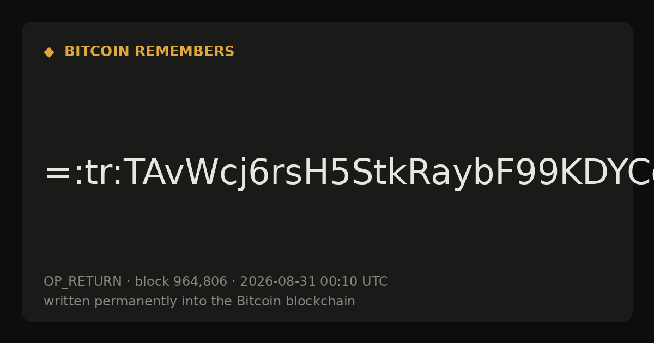Viewport: 654px width, 343px height.
Task: Click the word "block" in footer
Action: point(152,281)
